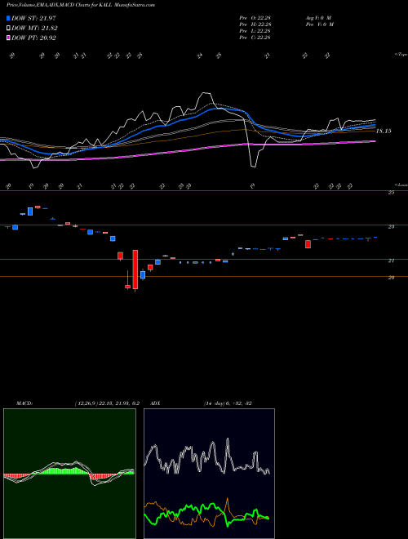Click the 21 price axis label

click(391, 261)
